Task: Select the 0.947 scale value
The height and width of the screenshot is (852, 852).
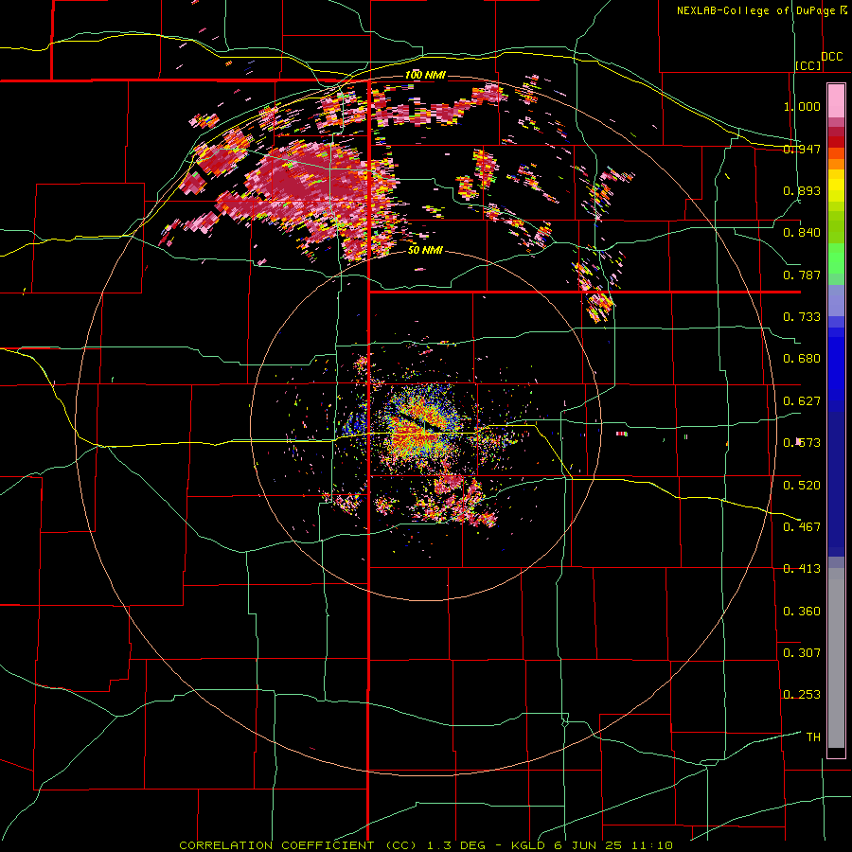Action: click(802, 149)
